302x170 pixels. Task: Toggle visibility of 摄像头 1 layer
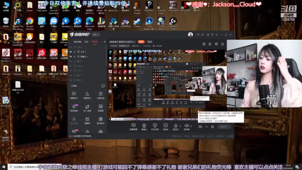(x=71, y=57)
